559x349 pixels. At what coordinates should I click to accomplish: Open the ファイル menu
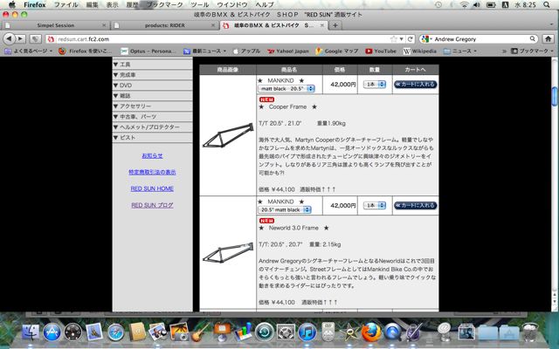(x=66, y=4)
